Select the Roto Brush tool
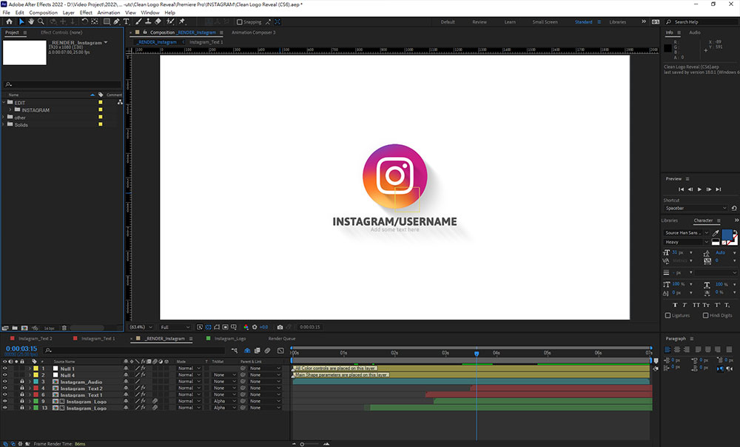Viewport: 740px width, 447px height. coord(170,21)
